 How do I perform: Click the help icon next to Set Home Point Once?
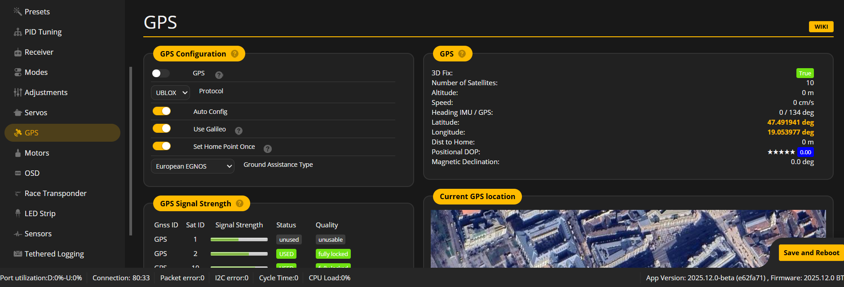pyautogui.click(x=267, y=148)
